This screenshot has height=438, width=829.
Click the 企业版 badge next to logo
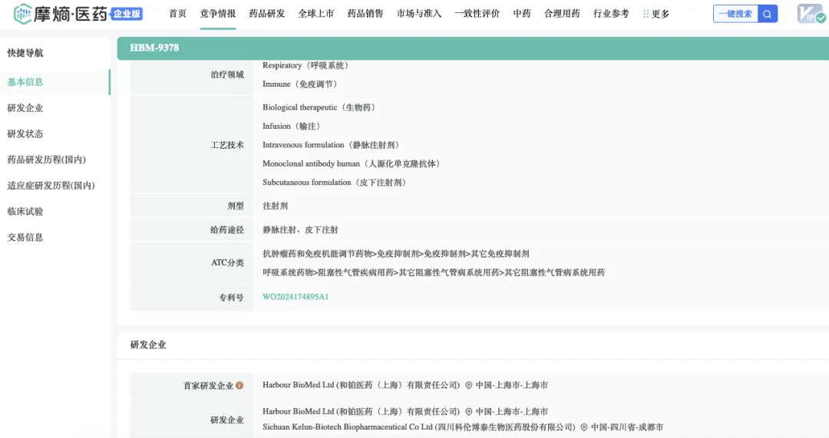126,14
